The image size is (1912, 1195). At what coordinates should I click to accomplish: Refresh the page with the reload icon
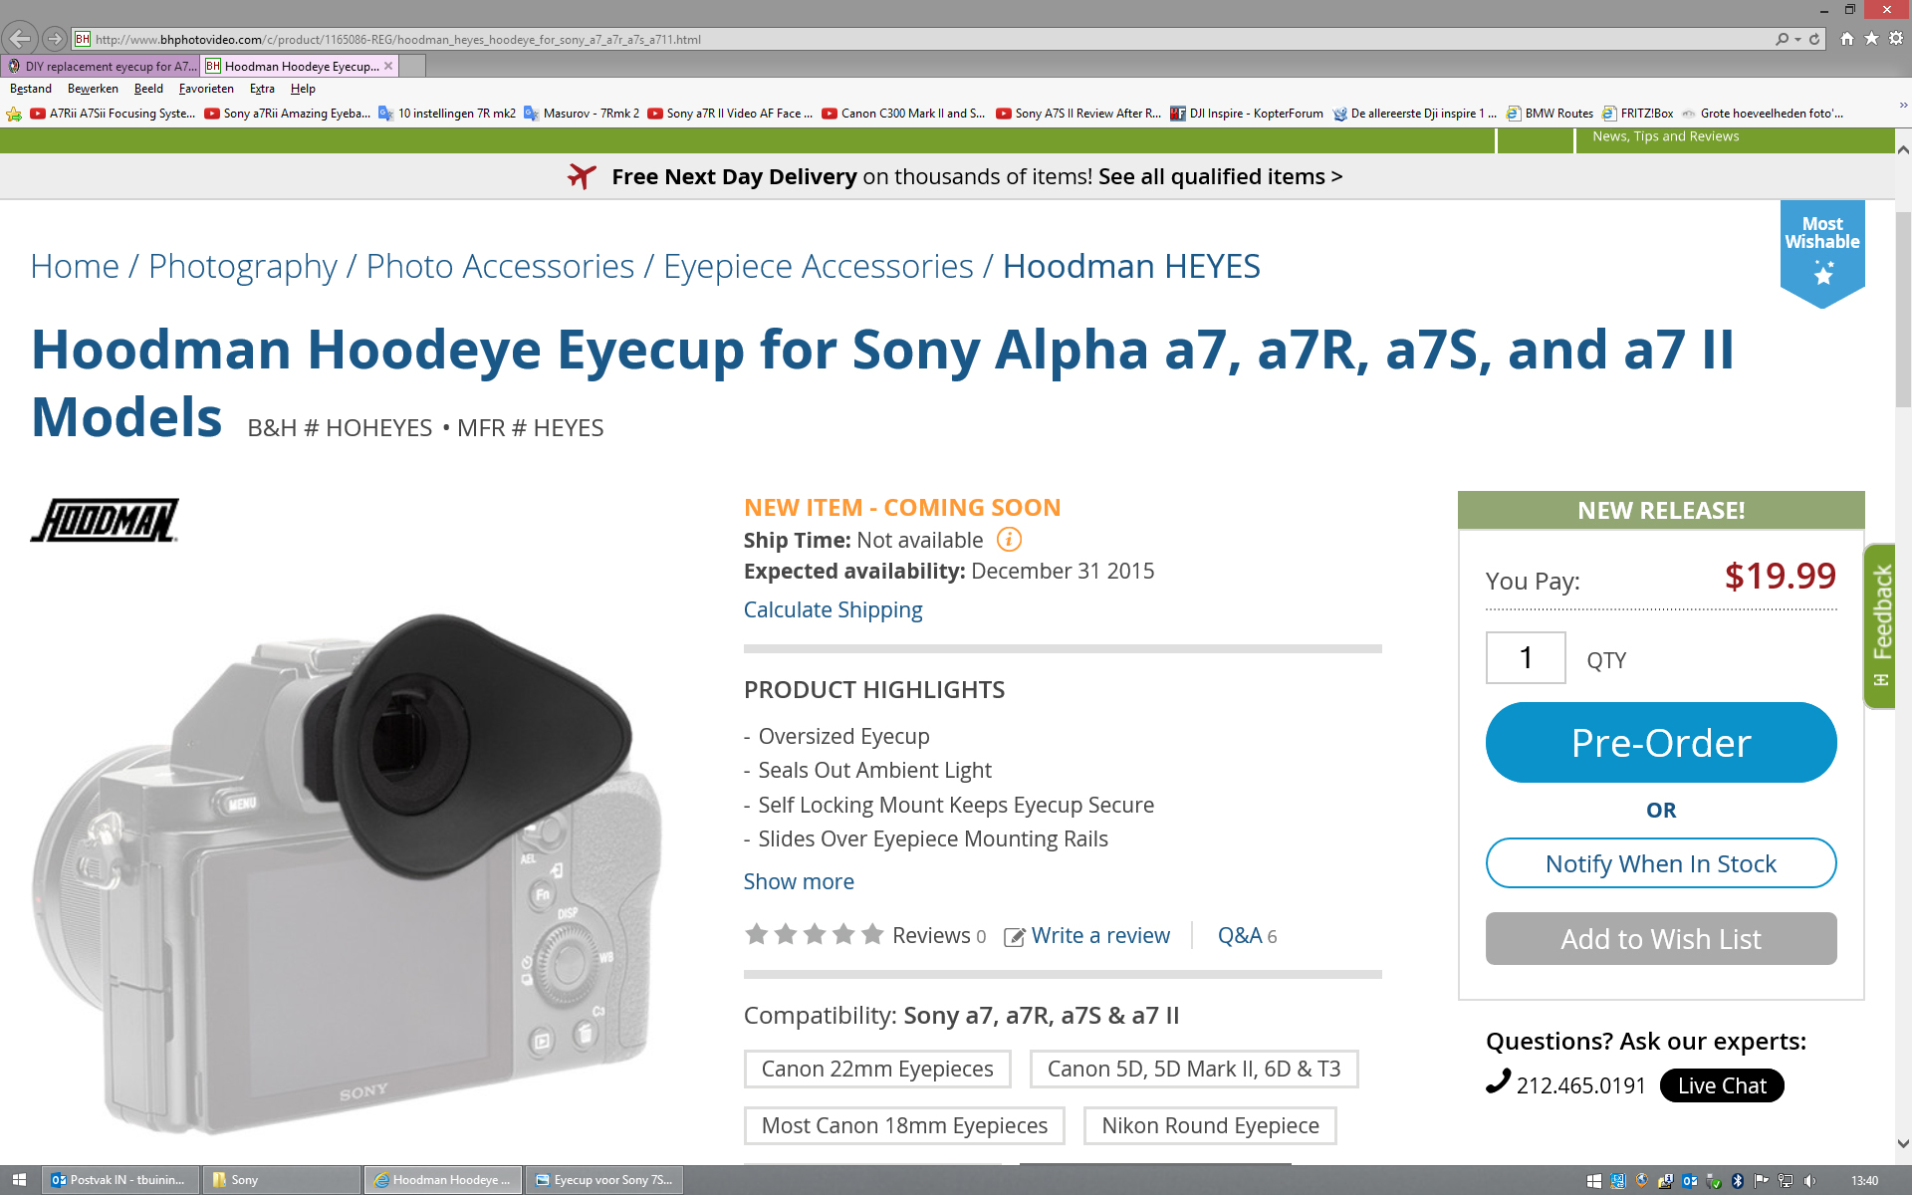[1814, 40]
